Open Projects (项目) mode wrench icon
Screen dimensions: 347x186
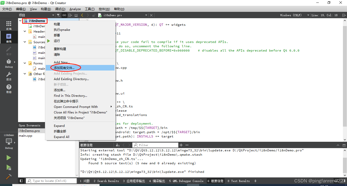click(x=9, y=76)
